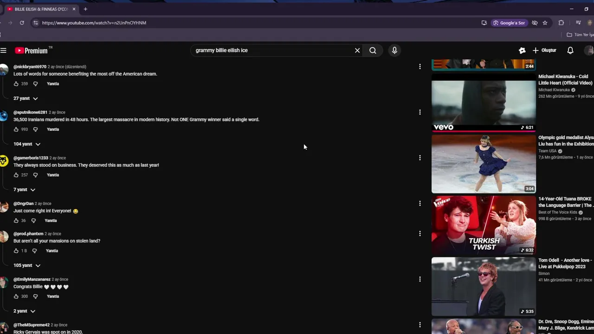This screenshot has width=594, height=334.
Task: Dislike the comment by @gamerboris1233
Action: point(35,175)
